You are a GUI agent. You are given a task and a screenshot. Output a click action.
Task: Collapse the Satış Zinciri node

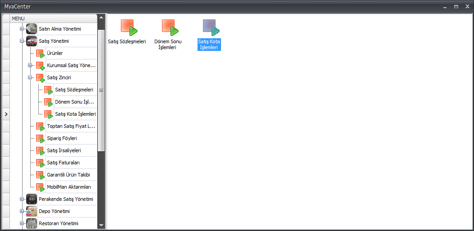click(30, 77)
